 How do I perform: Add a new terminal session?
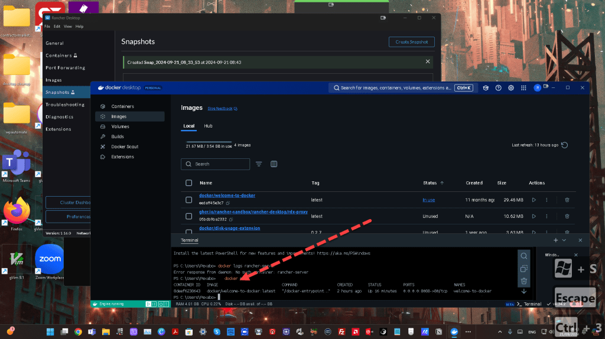pyautogui.click(x=555, y=240)
